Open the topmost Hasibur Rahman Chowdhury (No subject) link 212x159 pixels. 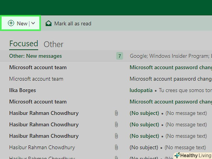pyautogui.click(x=144, y=113)
